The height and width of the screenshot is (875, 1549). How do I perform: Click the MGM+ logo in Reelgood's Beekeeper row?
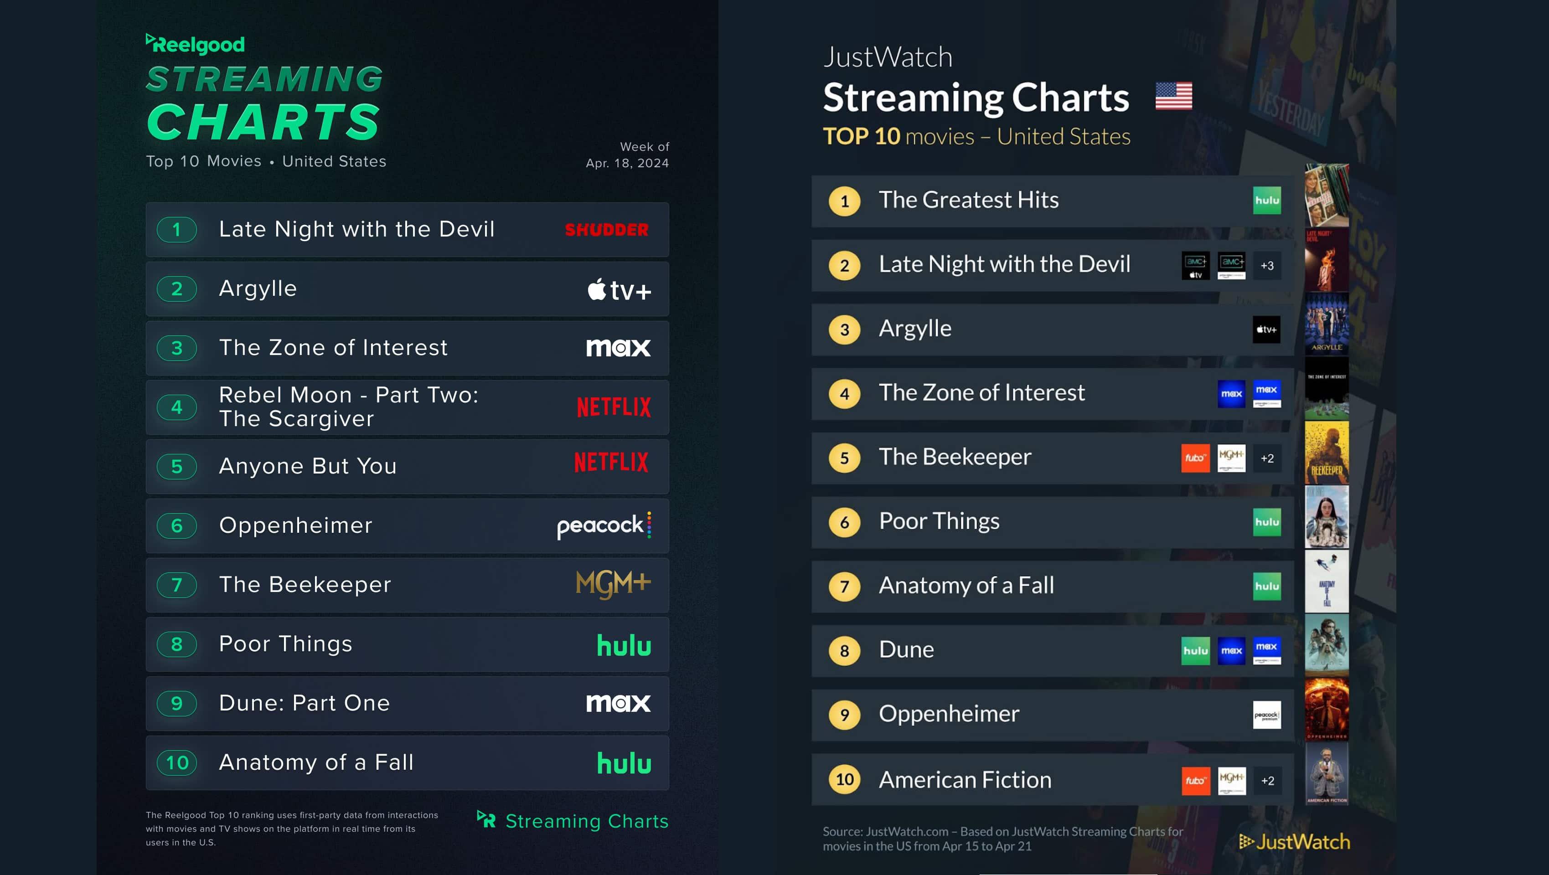tap(613, 583)
